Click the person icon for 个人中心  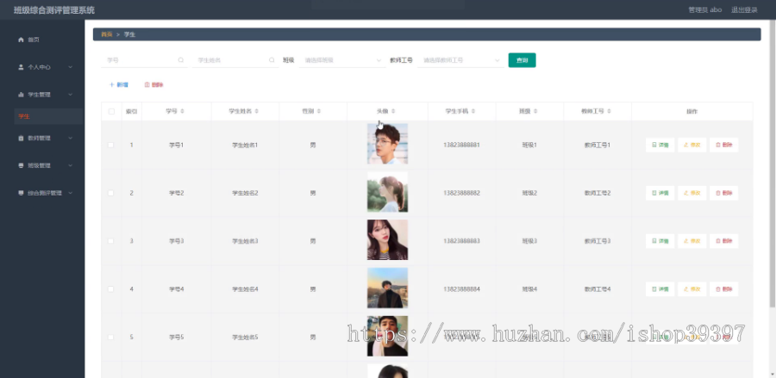[x=21, y=66]
